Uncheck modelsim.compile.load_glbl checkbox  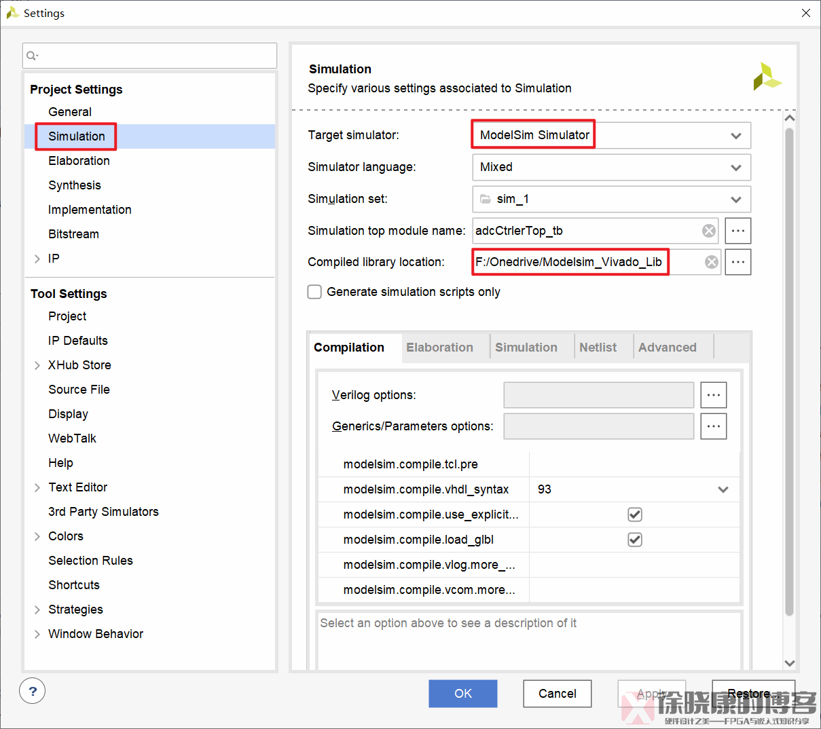(635, 540)
